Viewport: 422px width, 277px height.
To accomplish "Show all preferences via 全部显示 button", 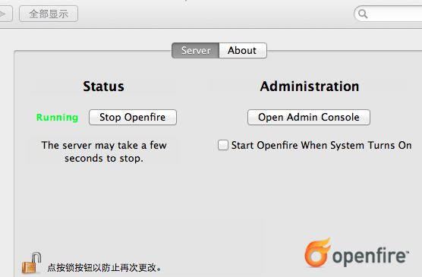I will click(x=49, y=14).
